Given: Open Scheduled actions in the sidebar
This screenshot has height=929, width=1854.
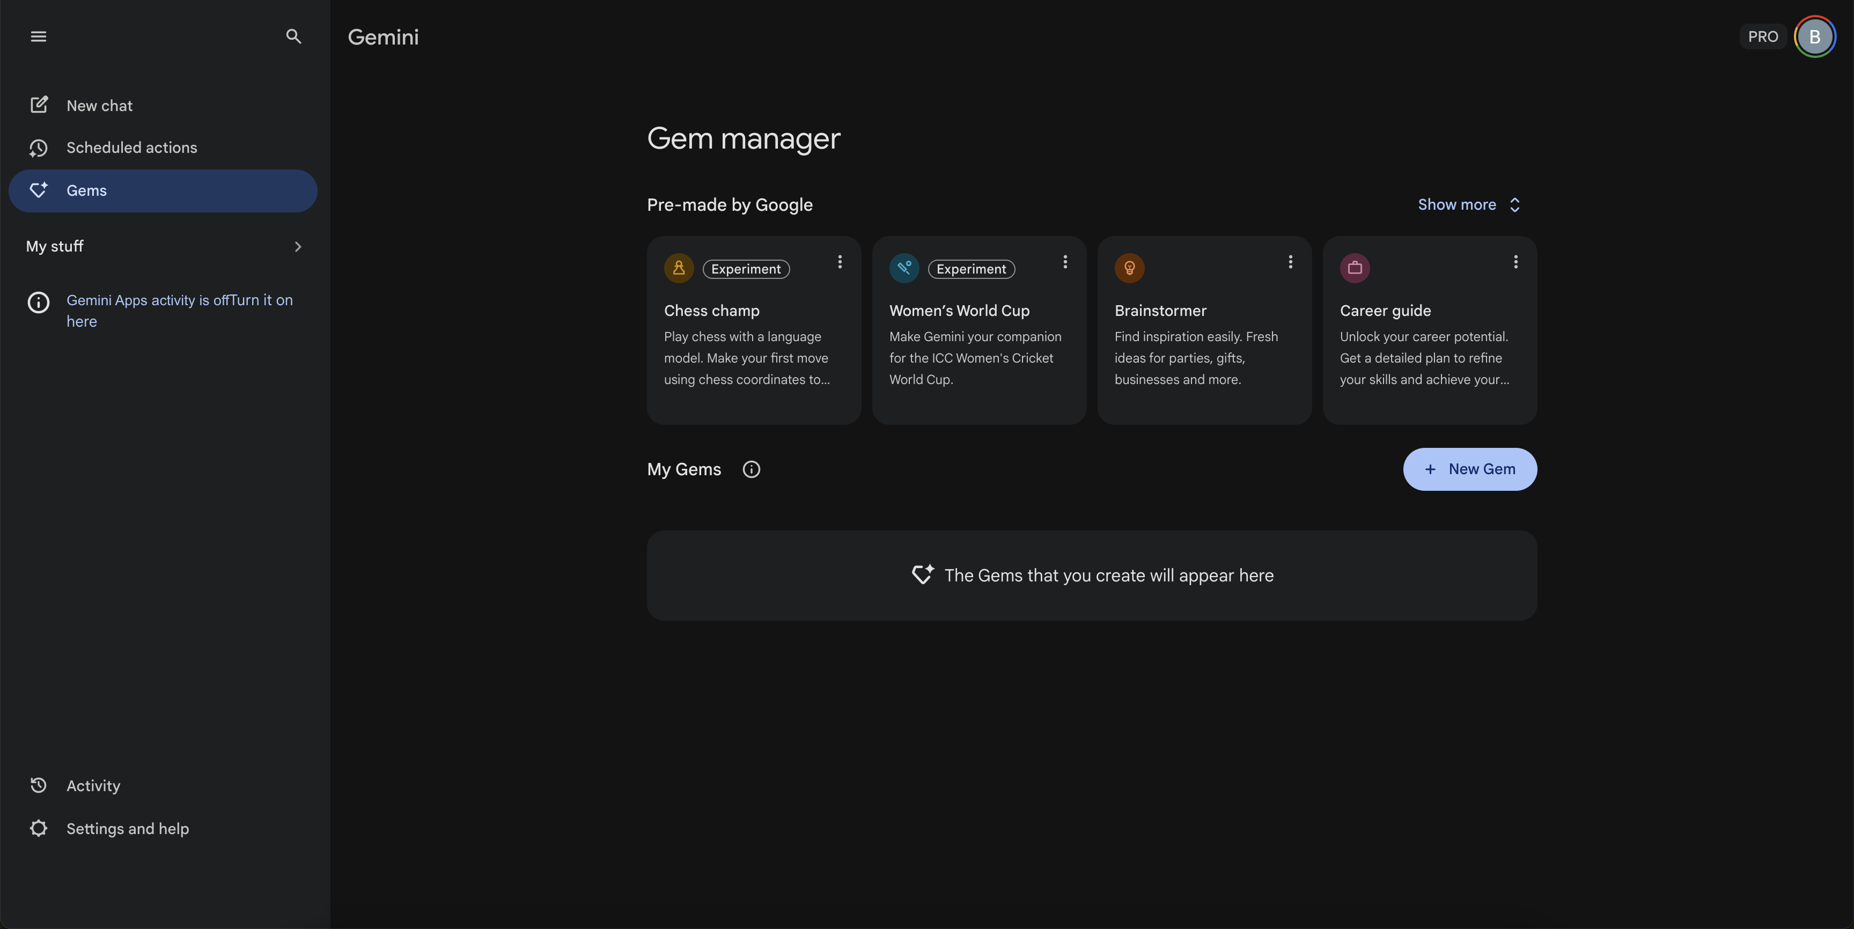Looking at the screenshot, I should coord(163,148).
